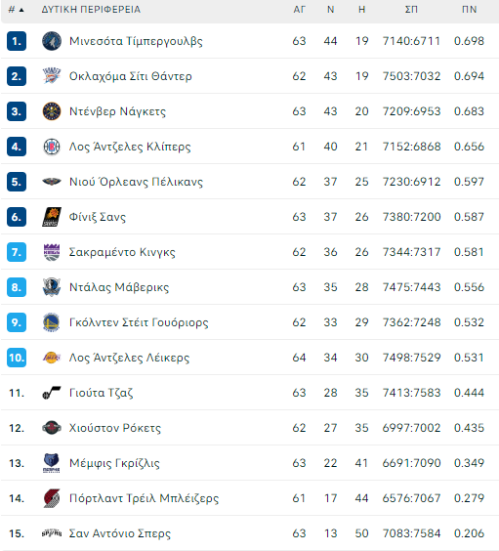Sort the table by the ΣΠ column header
This screenshot has height=551, width=499.
411,10
